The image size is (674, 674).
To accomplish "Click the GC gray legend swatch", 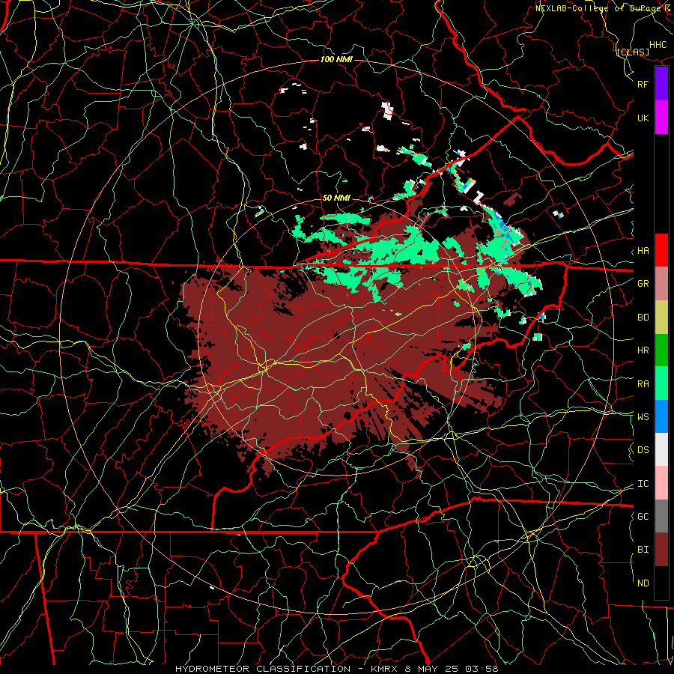I will (661, 516).
